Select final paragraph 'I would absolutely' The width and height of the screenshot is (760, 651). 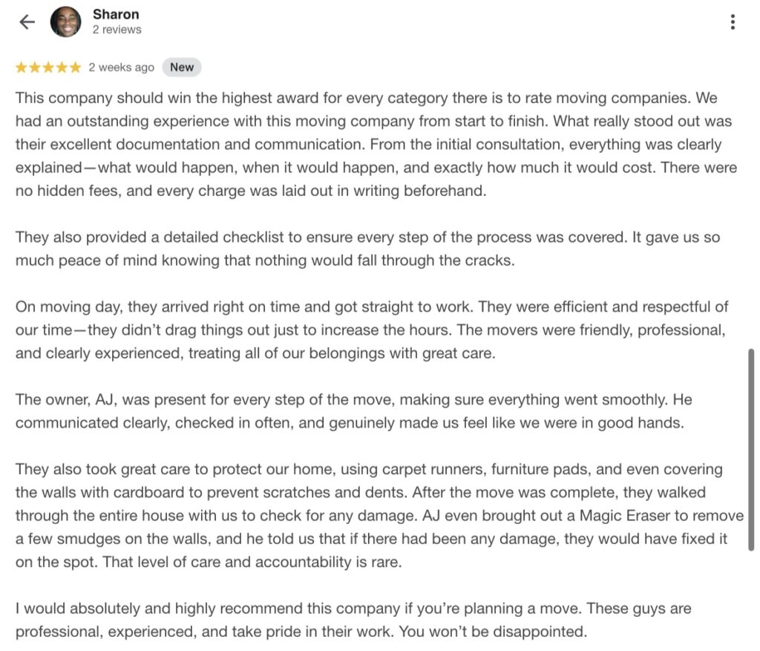353,620
